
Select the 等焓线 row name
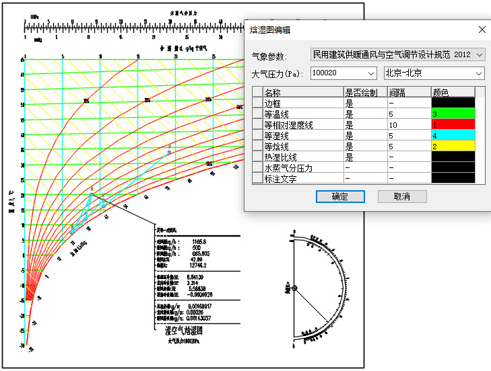pyautogui.click(x=303, y=146)
